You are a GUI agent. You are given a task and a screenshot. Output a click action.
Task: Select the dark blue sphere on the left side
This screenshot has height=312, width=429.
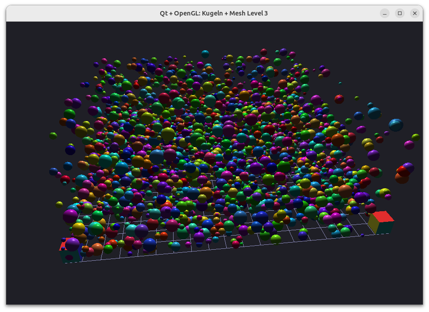pyautogui.click(x=70, y=150)
